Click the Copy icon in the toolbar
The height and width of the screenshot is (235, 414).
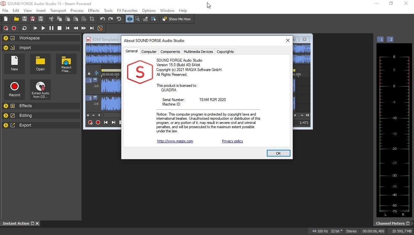[x=59, y=19]
